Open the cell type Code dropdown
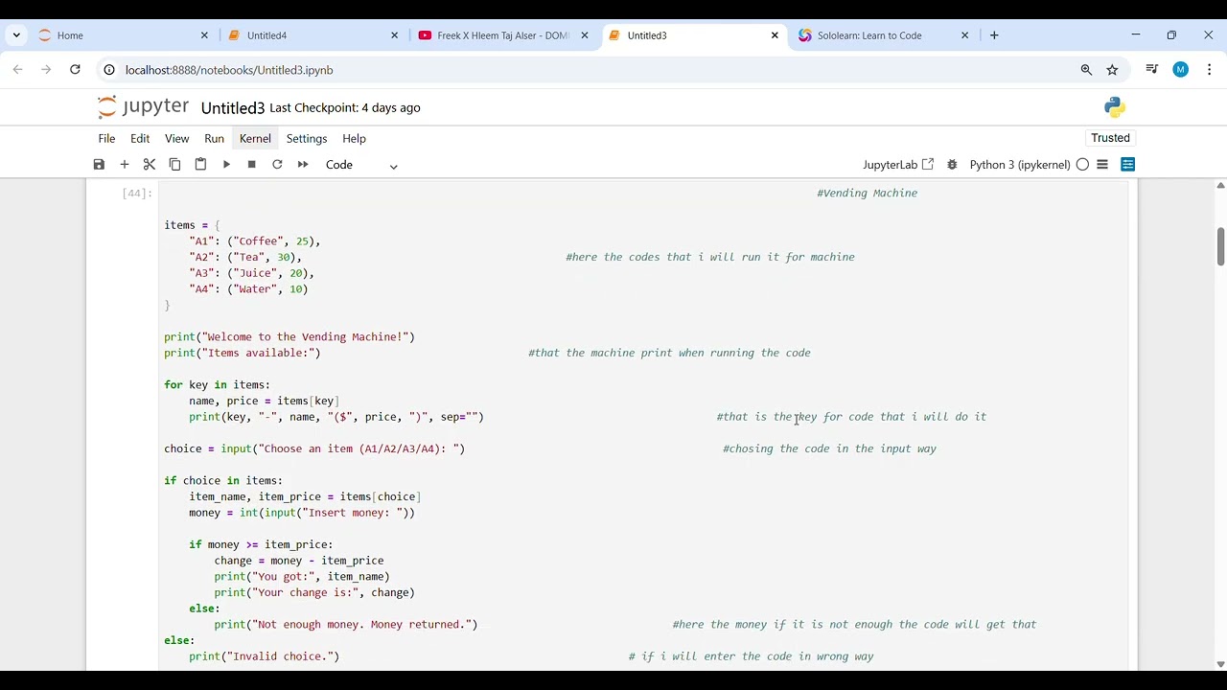The image size is (1227, 690). click(x=361, y=165)
